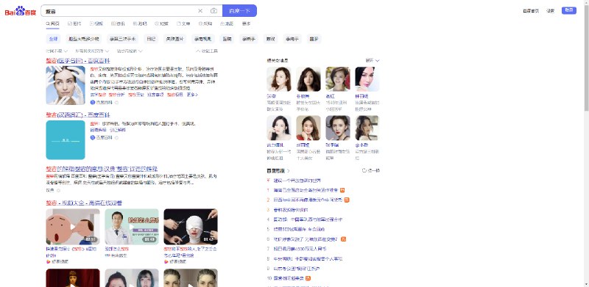Click the refresh icon next to 换一换
The height and width of the screenshot is (287, 589).
pos(364,170)
